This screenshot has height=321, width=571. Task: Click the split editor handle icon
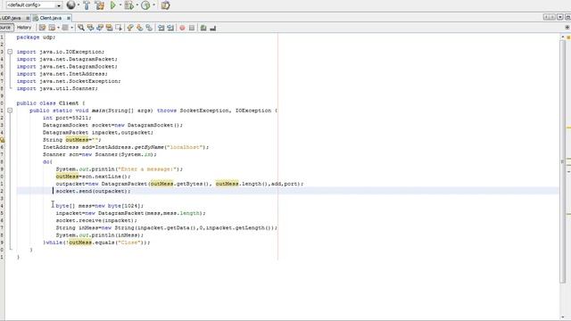(567, 28)
